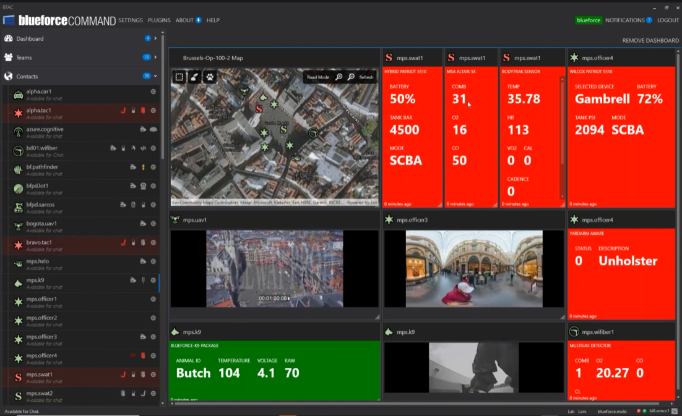Click the red gun icon for mps.officer4
Image resolution: width=682 pixels, height=416 pixels.
(x=132, y=355)
